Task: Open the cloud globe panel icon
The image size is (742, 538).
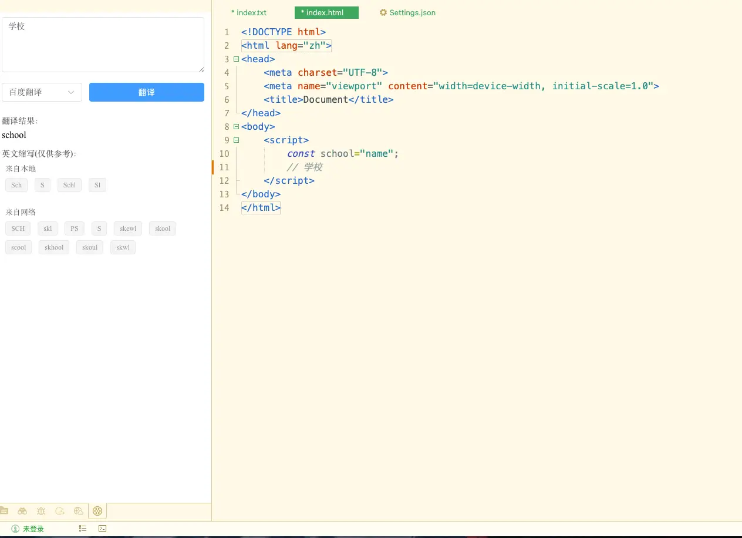Action: 79,511
